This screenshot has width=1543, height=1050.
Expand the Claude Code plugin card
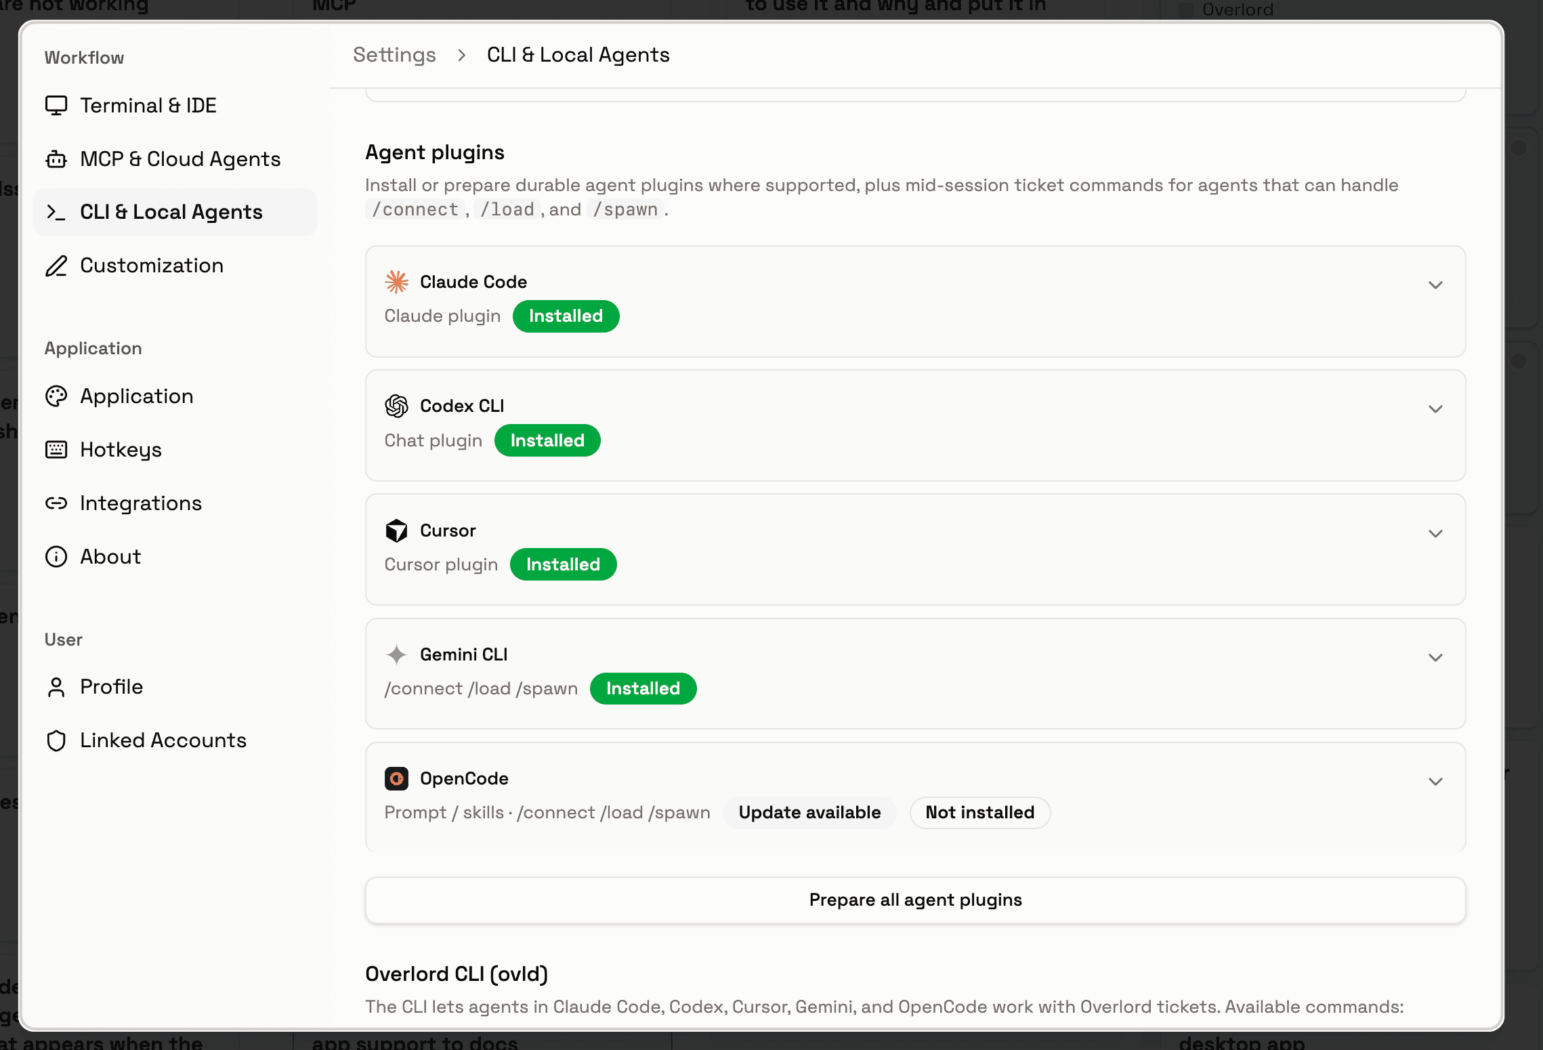1435,285
